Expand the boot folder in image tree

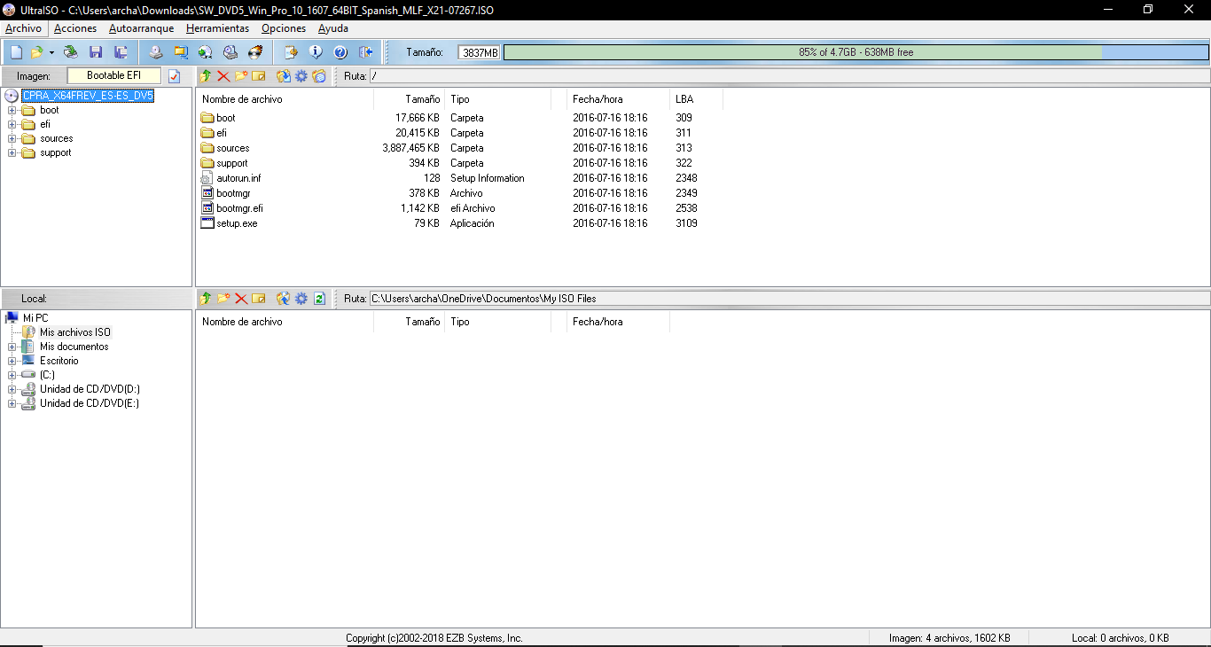point(12,110)
